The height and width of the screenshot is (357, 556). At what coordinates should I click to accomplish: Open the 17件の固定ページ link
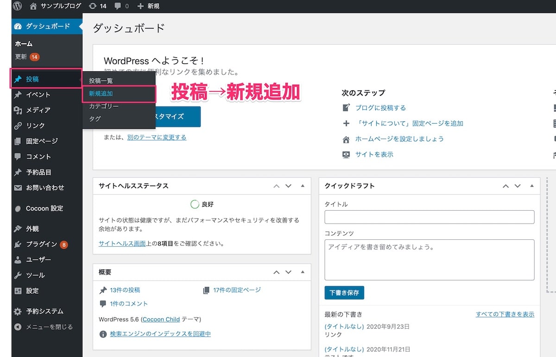point(237,290)
